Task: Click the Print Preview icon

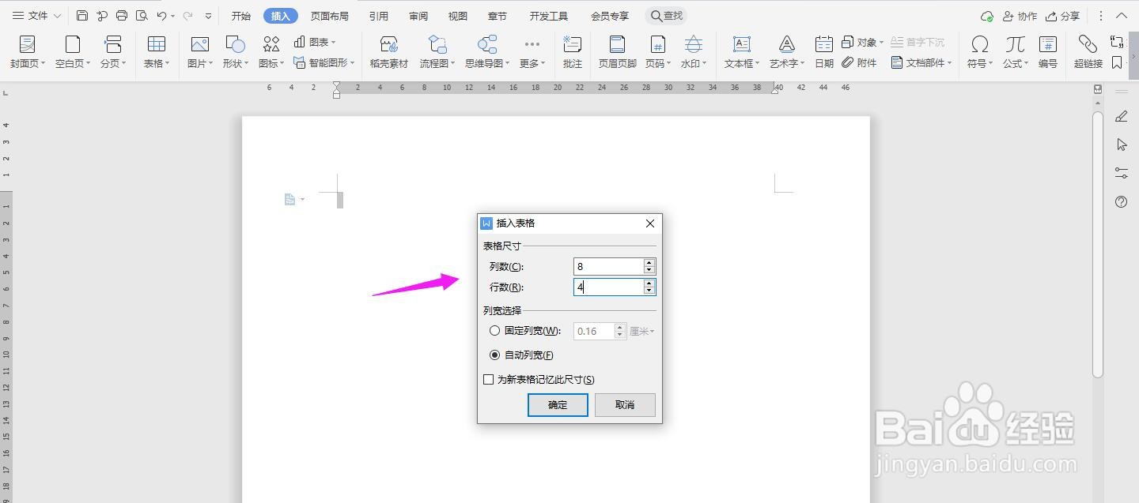Action: tap(142, 16)
